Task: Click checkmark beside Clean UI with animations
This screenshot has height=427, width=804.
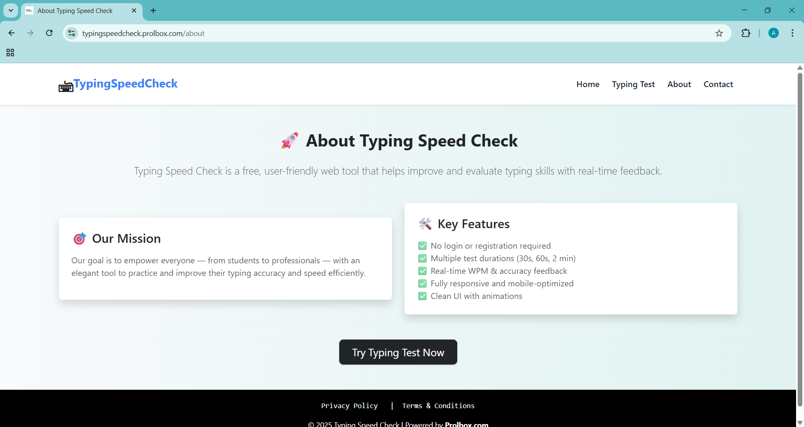Action: click(423, 296)
